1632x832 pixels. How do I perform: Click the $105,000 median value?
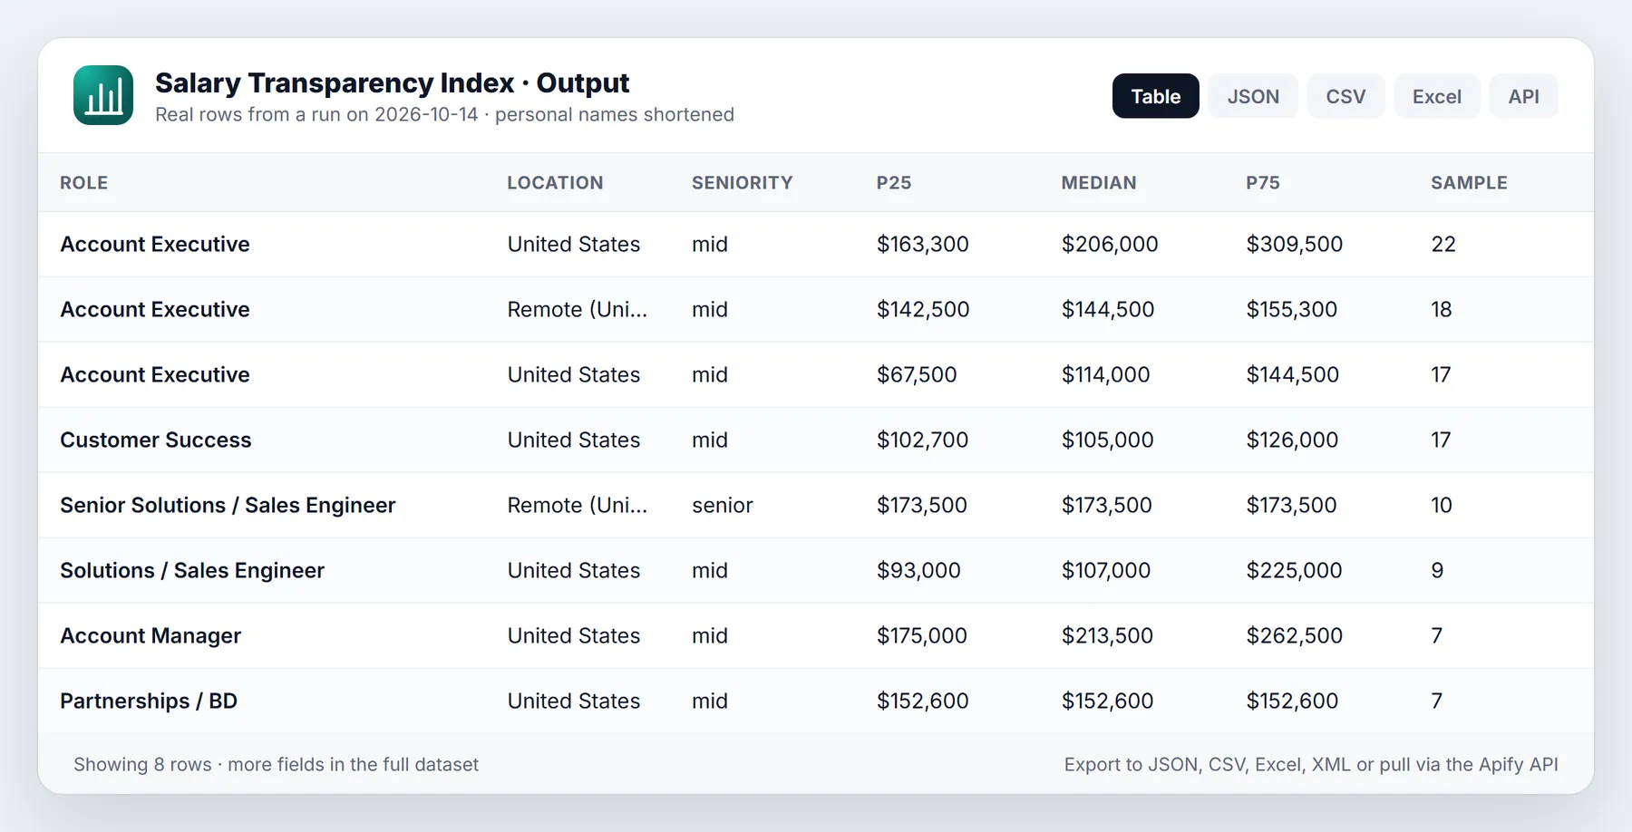(1108, 440)
